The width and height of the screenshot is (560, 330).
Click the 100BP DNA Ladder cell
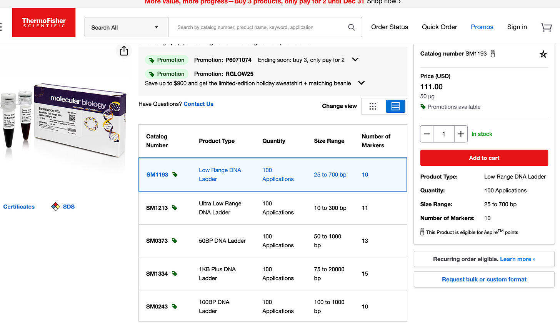tap(214, 307)
